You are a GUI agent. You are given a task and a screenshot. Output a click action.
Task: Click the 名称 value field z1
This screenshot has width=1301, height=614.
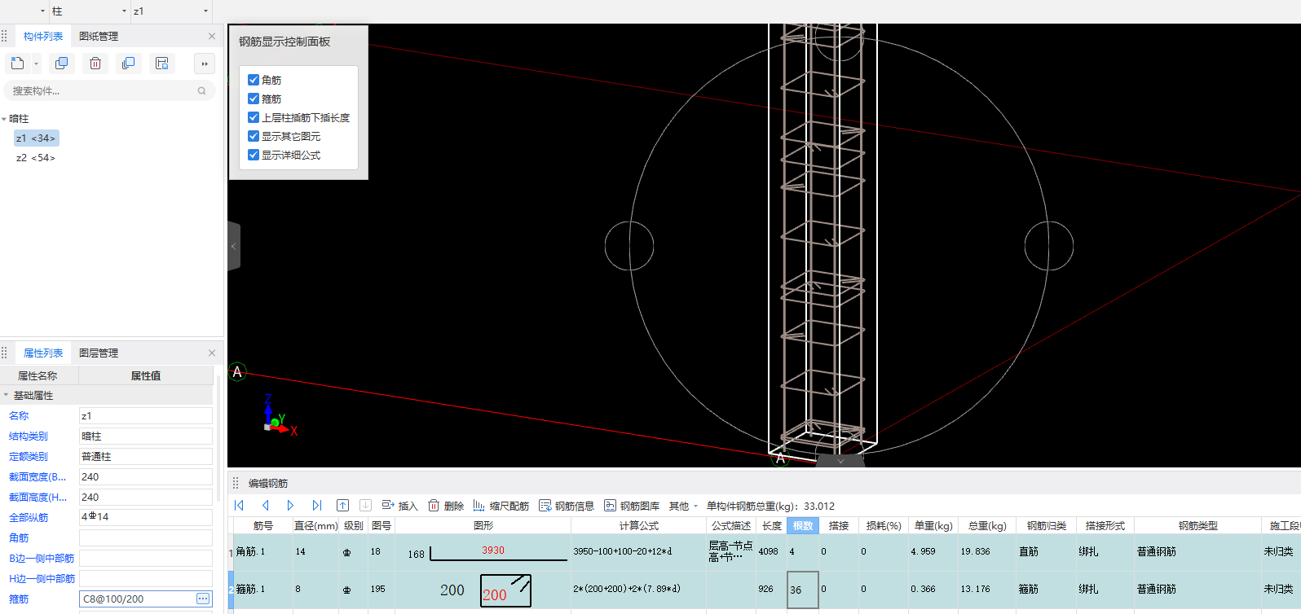(146, 415)
